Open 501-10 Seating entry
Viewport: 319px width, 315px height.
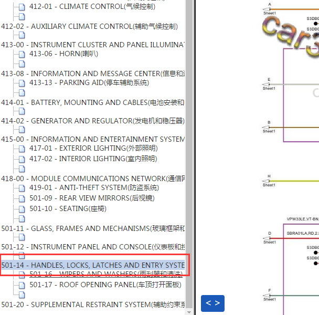pos(68,209)
